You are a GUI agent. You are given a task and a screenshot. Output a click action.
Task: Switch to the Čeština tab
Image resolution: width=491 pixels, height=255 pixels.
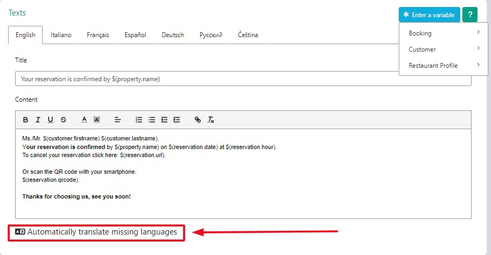[x=248, y=35]
